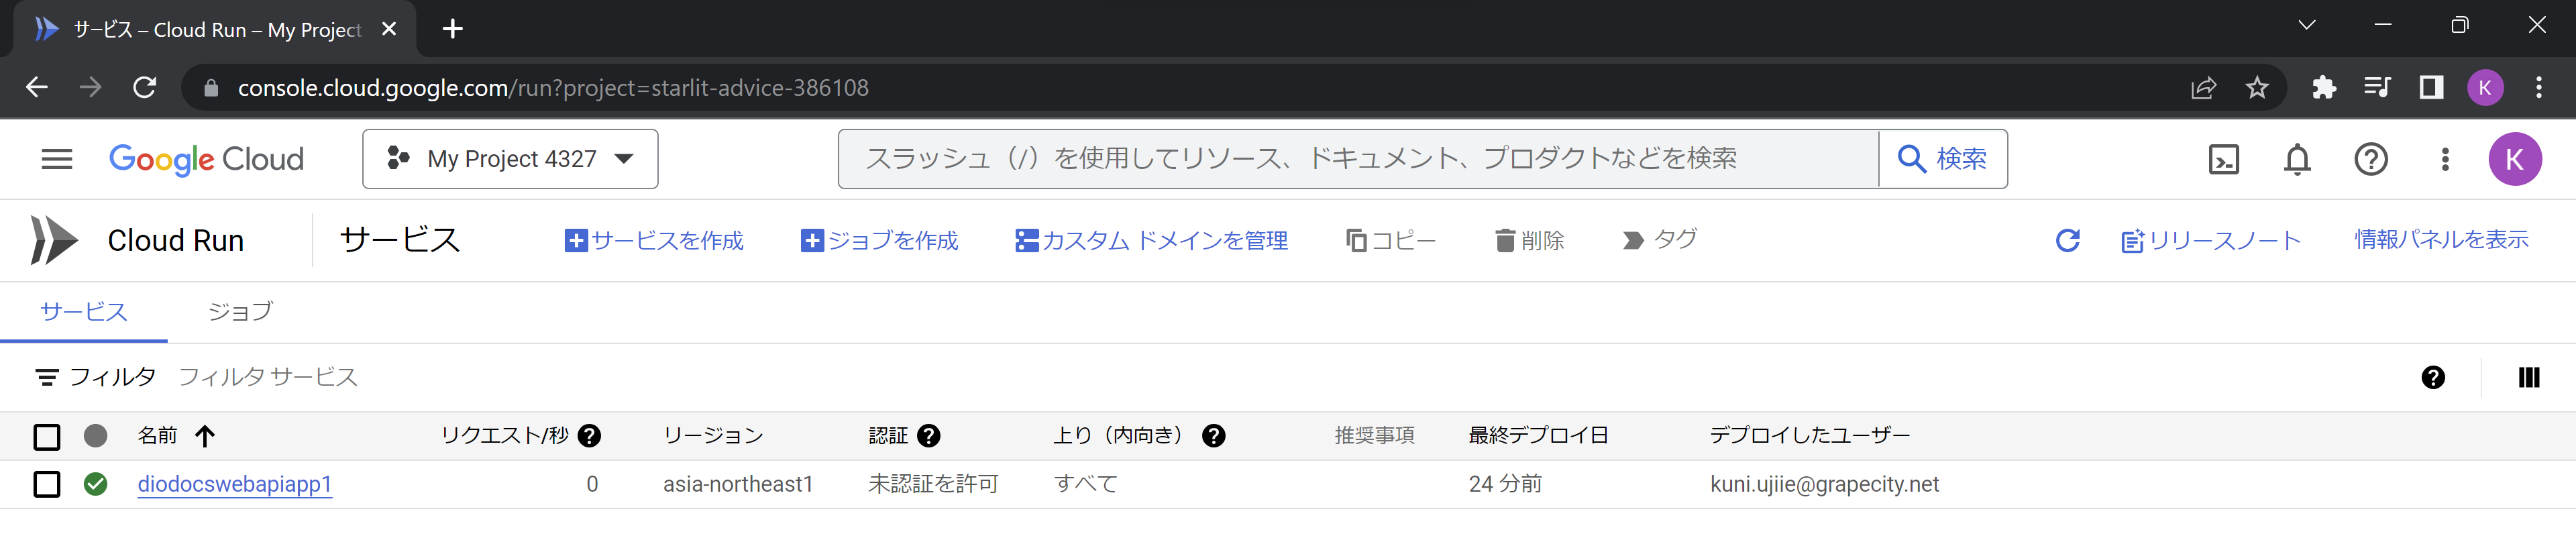
Task: Open the diodocswebapiapp1 service link
Action: click(x=234, y=484)
